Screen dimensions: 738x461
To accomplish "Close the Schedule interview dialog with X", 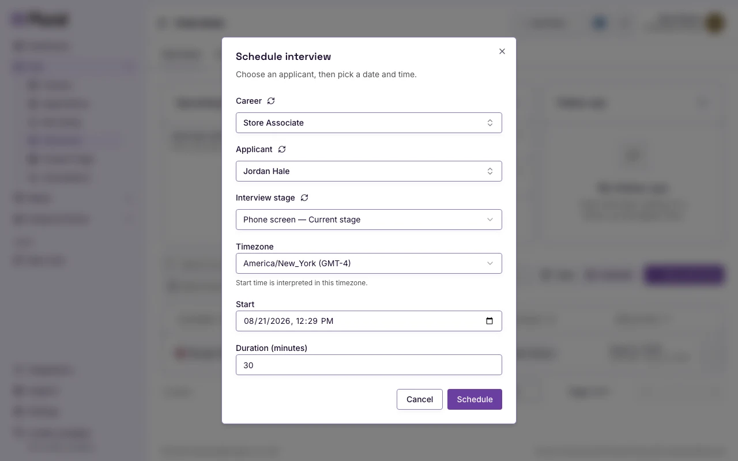I will pos(502,51).
